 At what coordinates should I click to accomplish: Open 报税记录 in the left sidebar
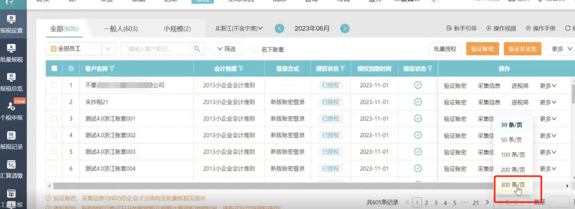11,140
